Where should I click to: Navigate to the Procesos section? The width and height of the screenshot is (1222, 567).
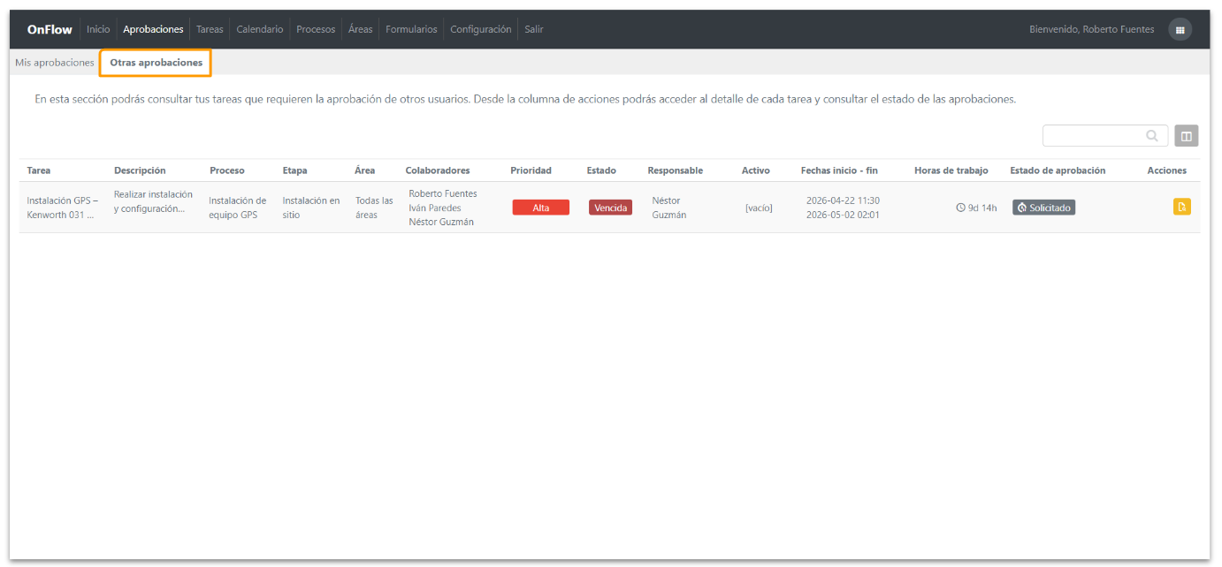coord(316,29)
